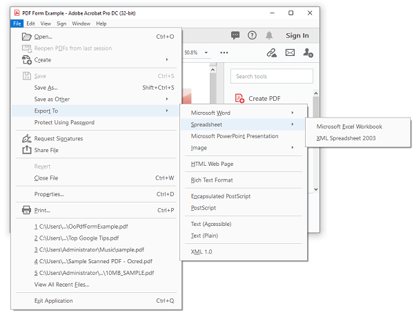
Task: Click the Sign In button
Action: (x=297, y=35)
